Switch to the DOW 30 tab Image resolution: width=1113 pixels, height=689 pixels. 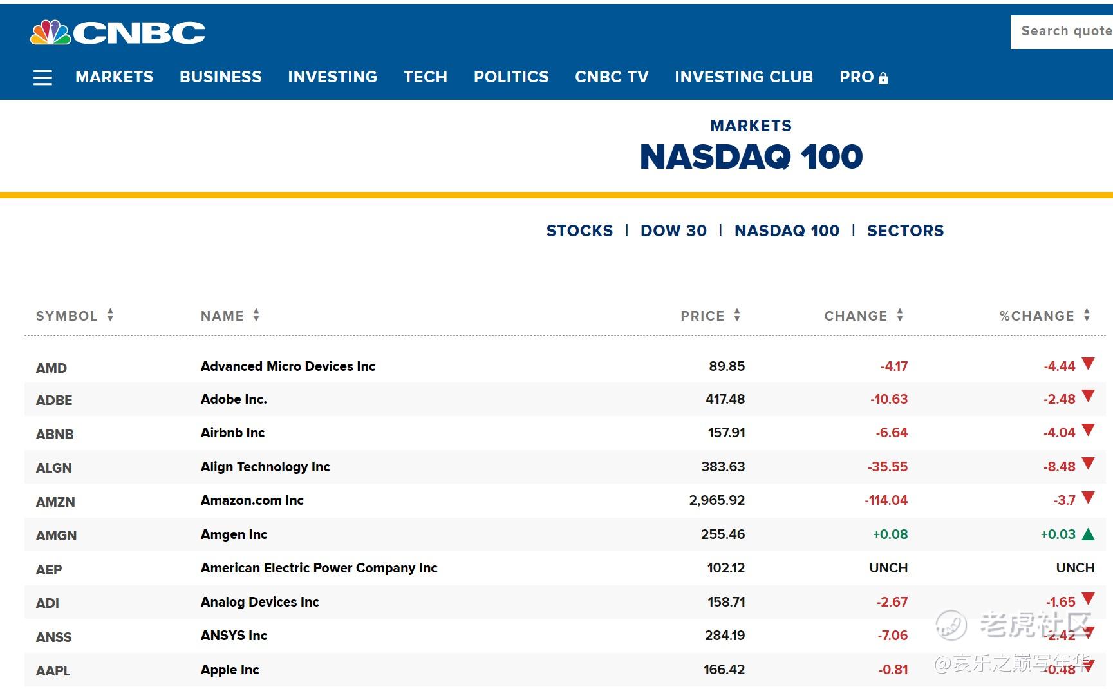pos(673,231)
